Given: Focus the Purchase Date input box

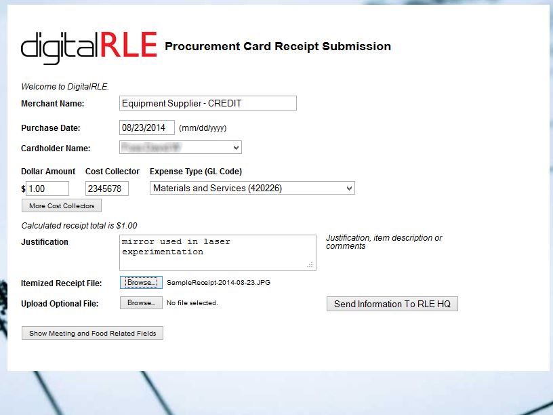Looking at the screenshot, I should click(x=147, y=127).
